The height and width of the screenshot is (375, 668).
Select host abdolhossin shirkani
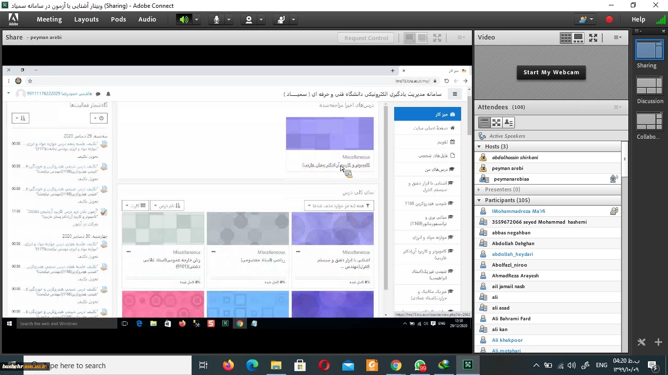point(548,157)
